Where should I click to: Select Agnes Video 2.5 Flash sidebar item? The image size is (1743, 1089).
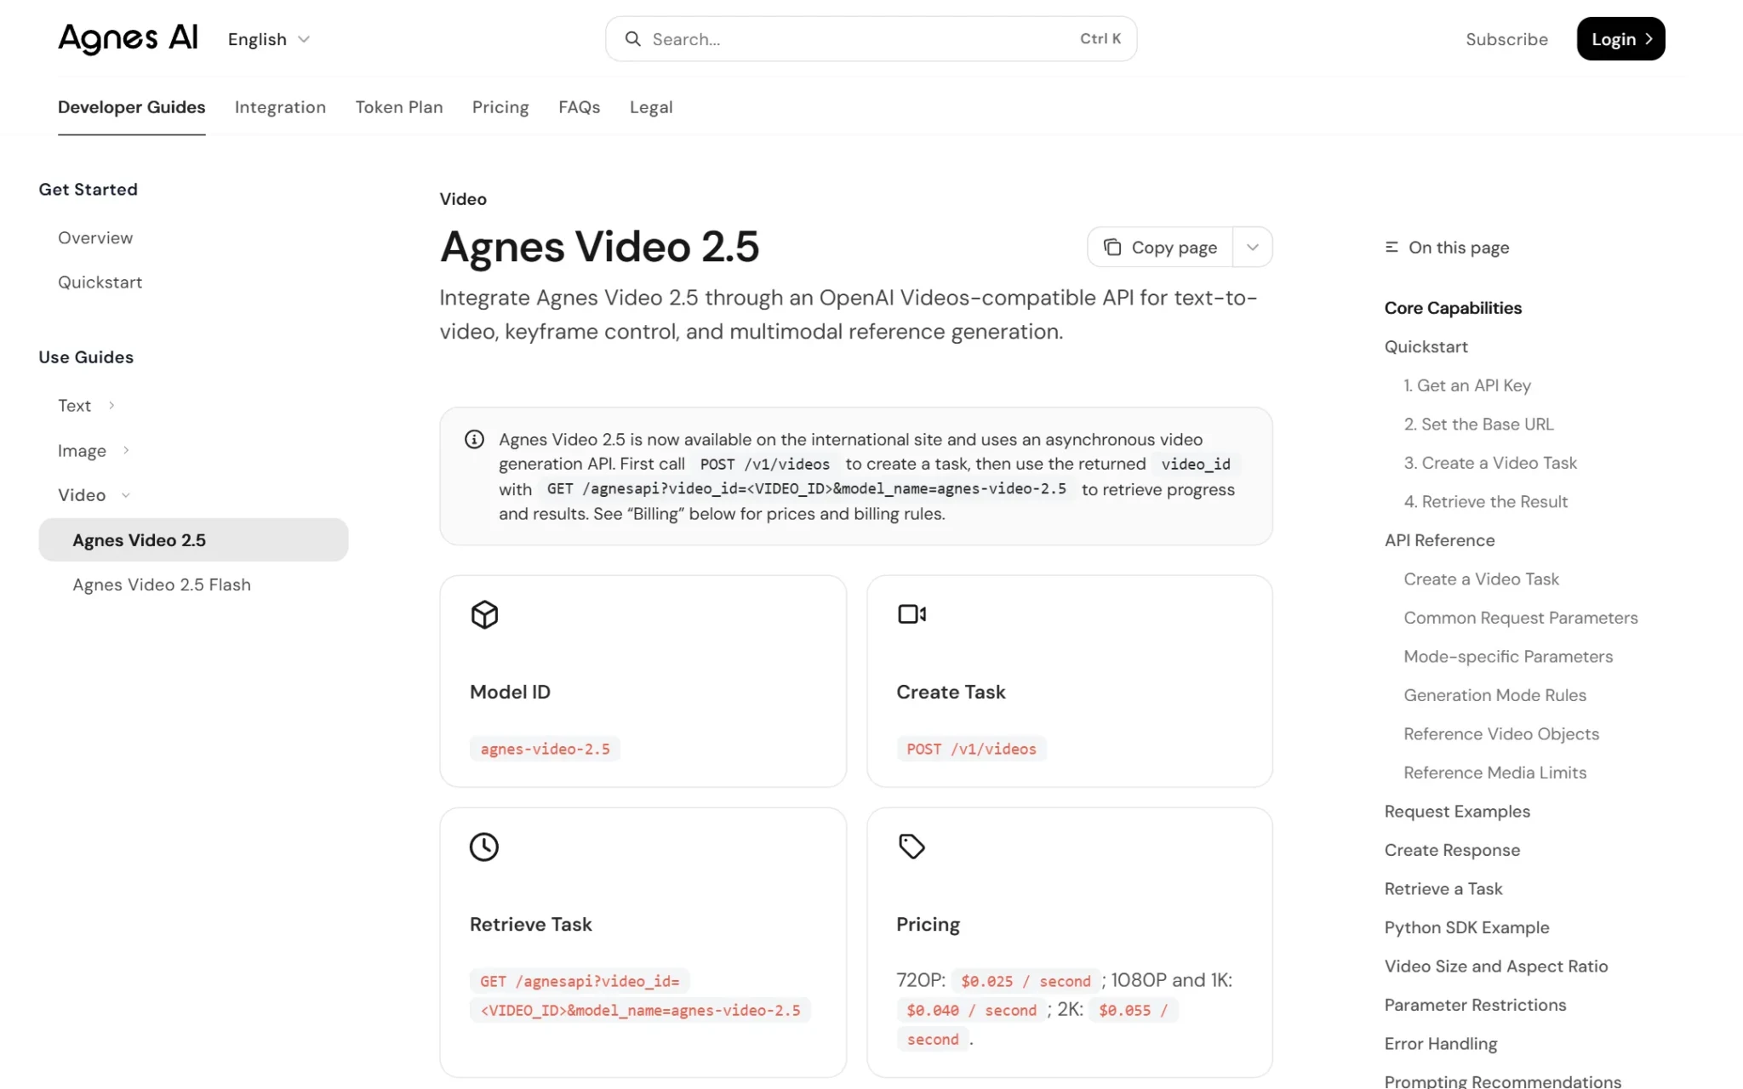click(162, 585)
